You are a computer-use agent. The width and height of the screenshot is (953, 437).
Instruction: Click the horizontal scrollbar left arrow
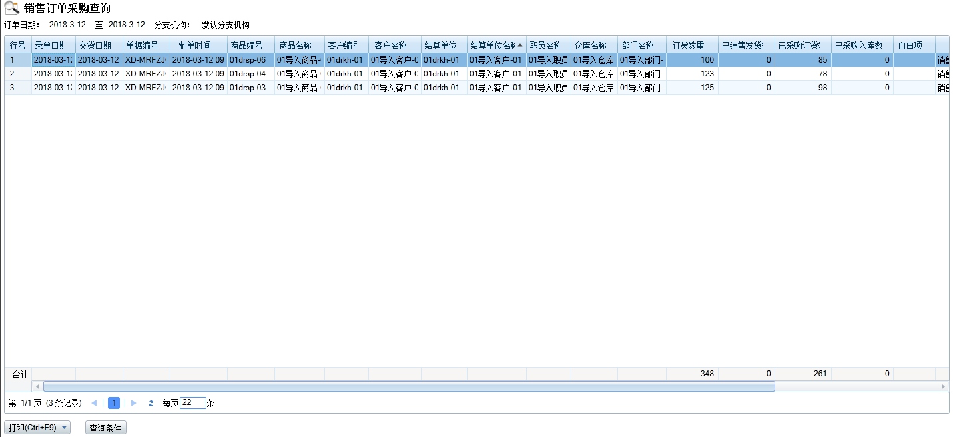click(x=37, y=386)
